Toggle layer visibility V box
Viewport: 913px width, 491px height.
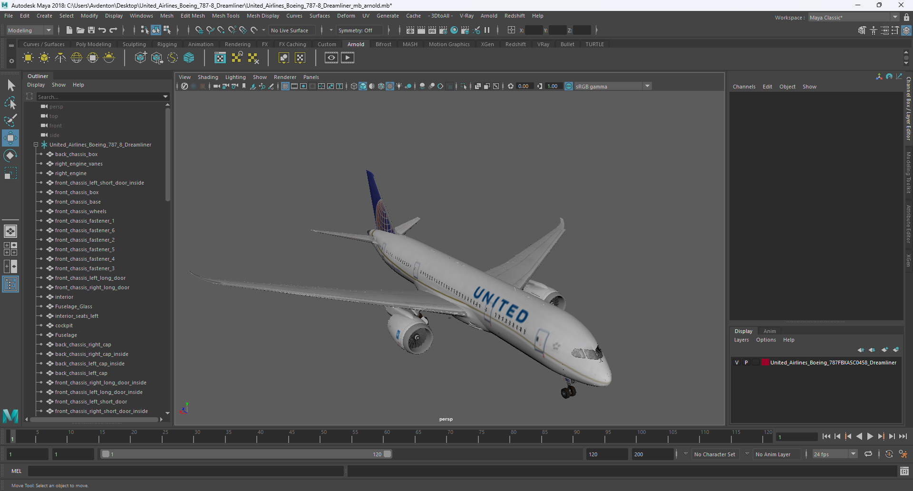coord(737,363)
